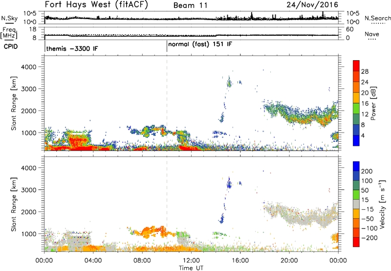Click the "Velocity [m s-1]" colorbar title

382,204
